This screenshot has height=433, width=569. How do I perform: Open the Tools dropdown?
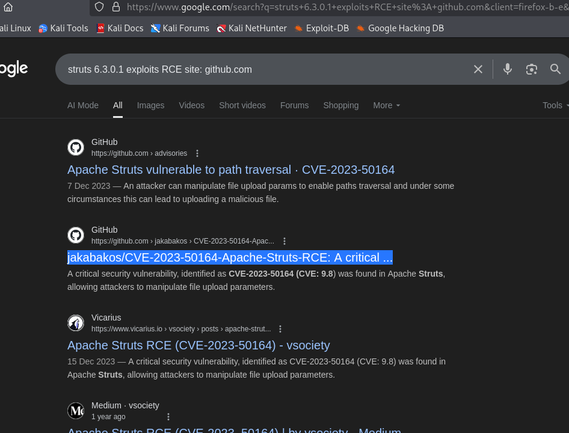click(555, 105)
